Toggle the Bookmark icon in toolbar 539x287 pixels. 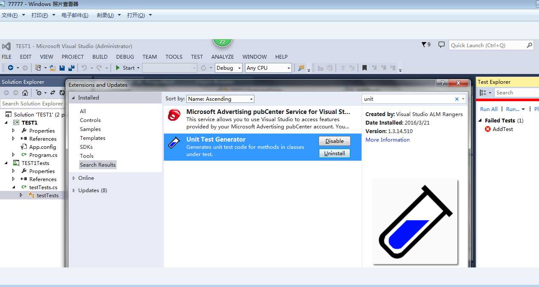click(x=365, y=68)
